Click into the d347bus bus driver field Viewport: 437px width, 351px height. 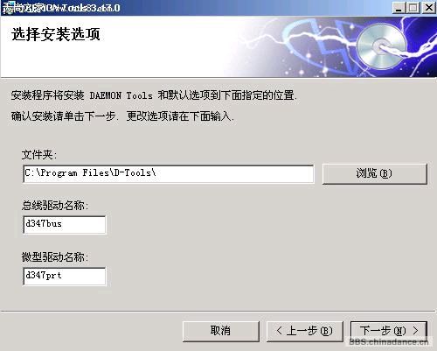[x=65, y=225]
